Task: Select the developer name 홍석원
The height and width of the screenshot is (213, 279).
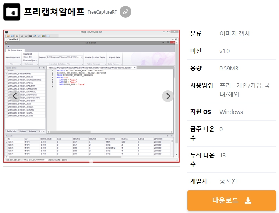Action: 228,181
